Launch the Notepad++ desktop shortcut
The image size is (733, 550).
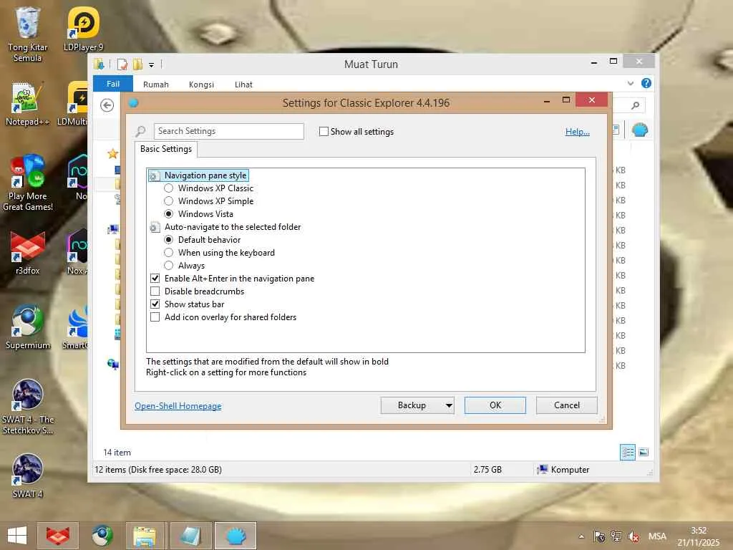27,104
